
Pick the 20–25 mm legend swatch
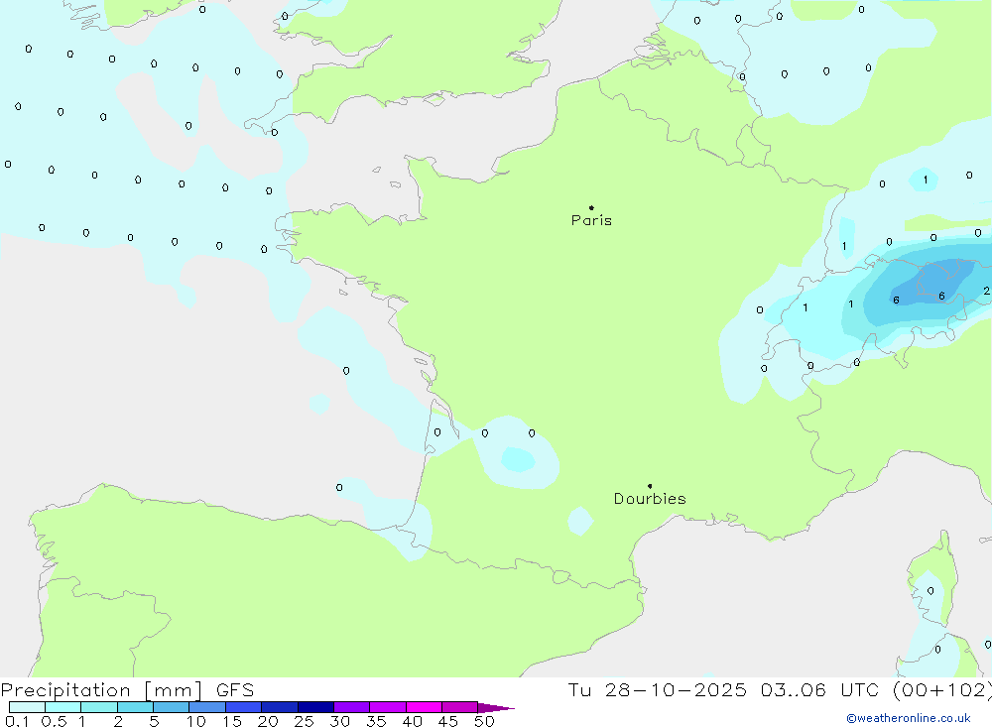(x=280, y=707)
